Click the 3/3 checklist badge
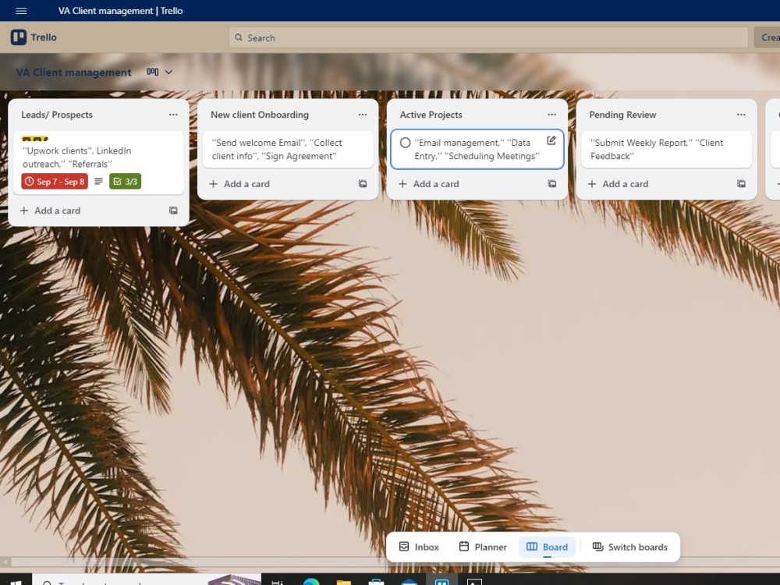 (126, 182)
